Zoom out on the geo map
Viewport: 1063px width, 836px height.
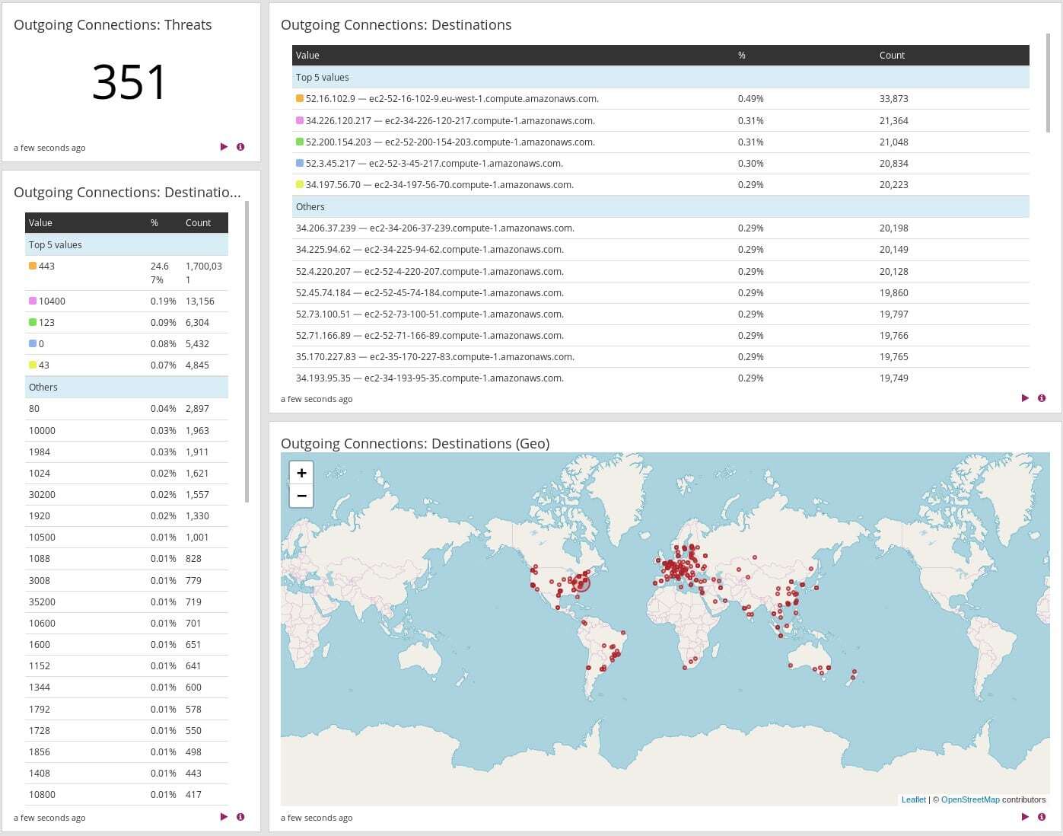click(x=301, y=496)
